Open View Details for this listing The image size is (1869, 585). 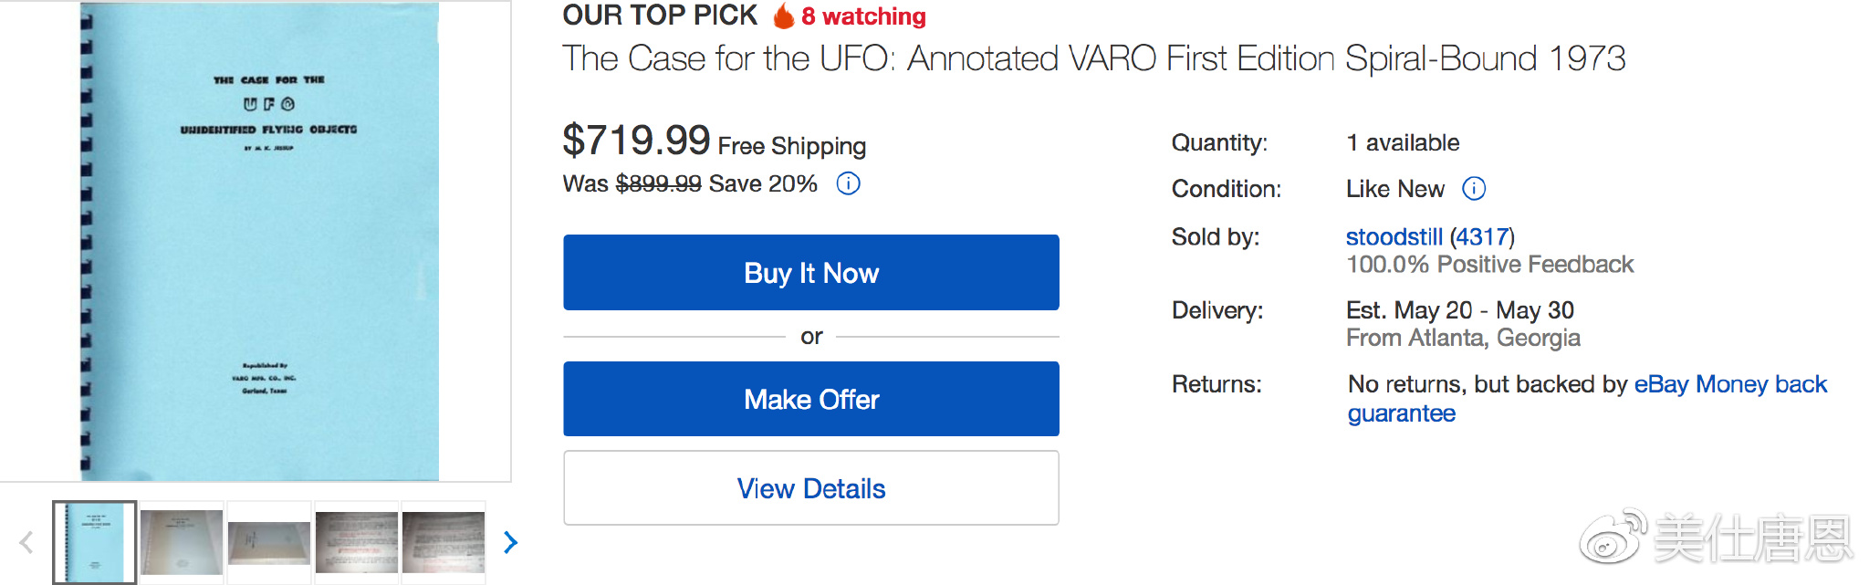point(810,488)
